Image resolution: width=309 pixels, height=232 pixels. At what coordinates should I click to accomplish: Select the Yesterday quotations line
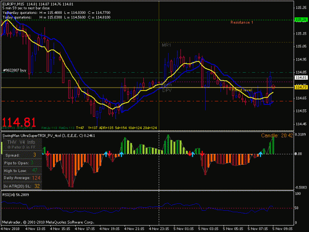[56, 13]
